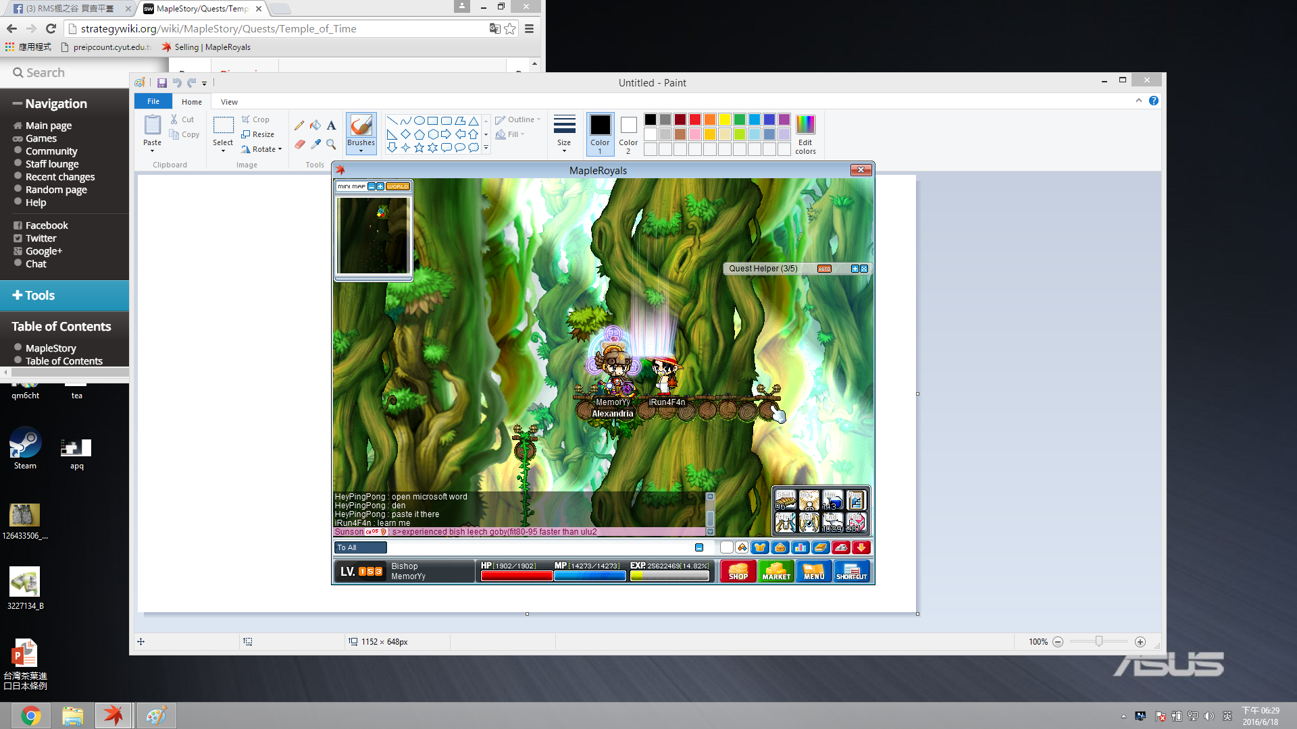Open the shape Fill dropdown

510,134
